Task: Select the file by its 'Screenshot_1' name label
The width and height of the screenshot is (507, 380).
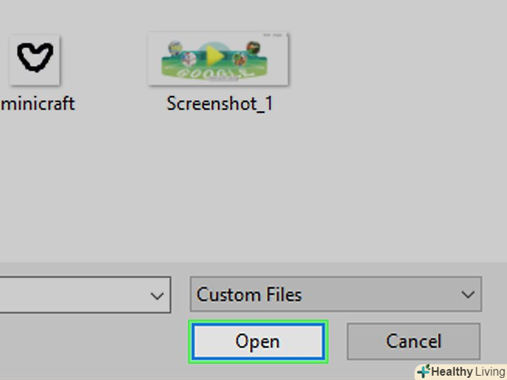Action: click(219, 104)
